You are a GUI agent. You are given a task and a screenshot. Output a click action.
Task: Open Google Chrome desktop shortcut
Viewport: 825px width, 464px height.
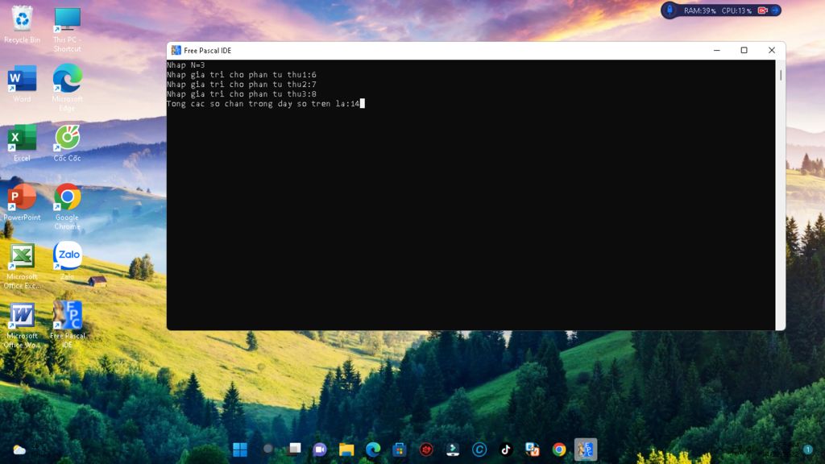tap(67, 206)
